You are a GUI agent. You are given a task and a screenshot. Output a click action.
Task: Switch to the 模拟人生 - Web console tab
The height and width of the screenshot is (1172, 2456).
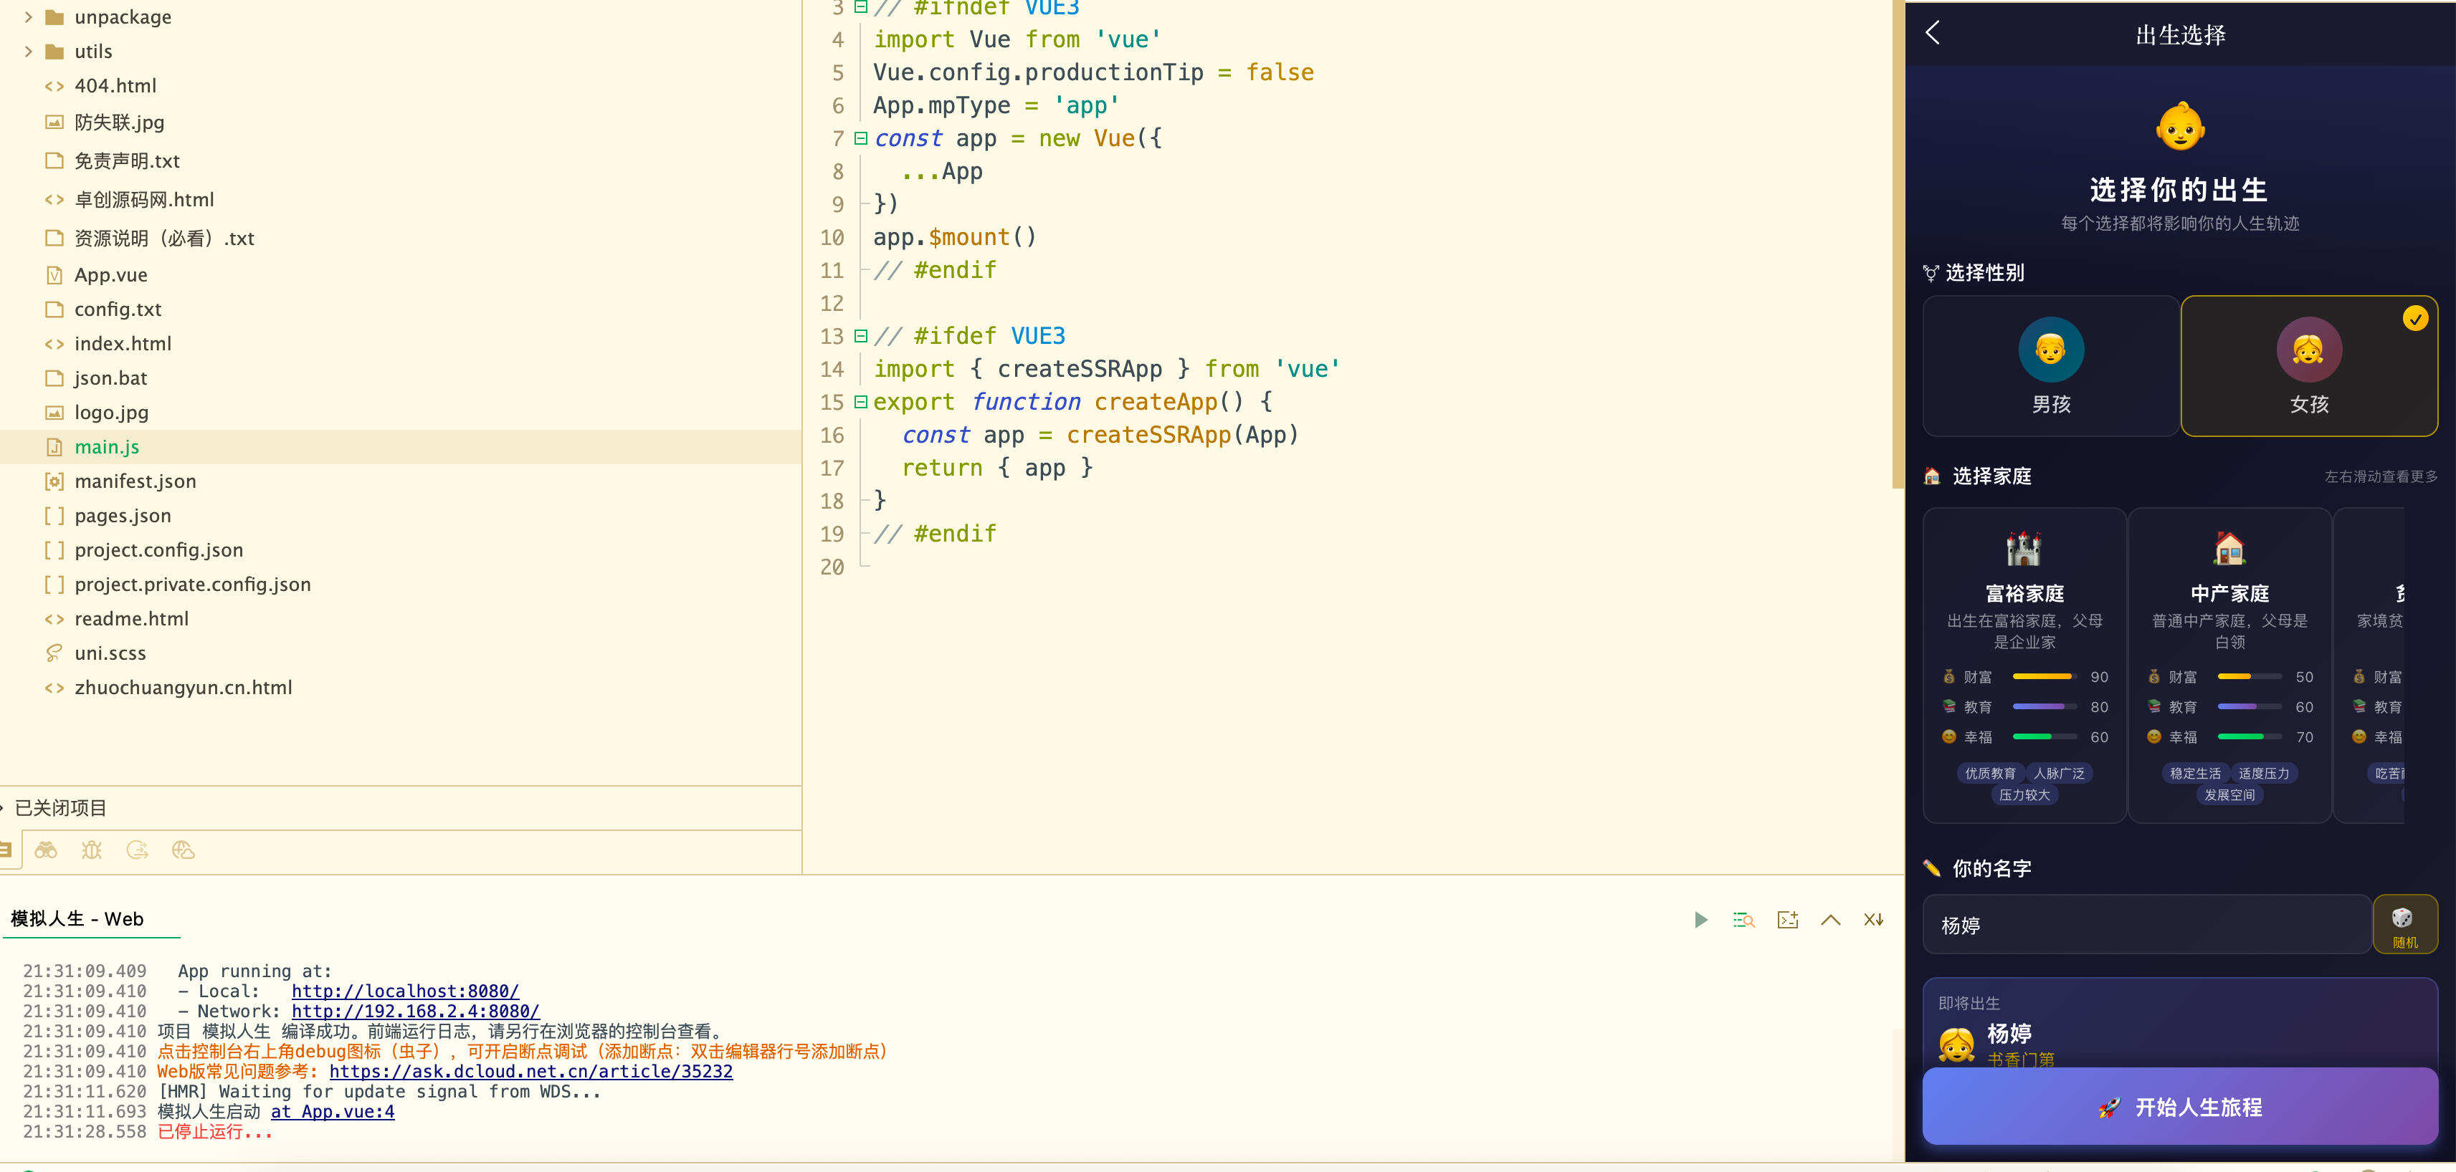(77, 918)
